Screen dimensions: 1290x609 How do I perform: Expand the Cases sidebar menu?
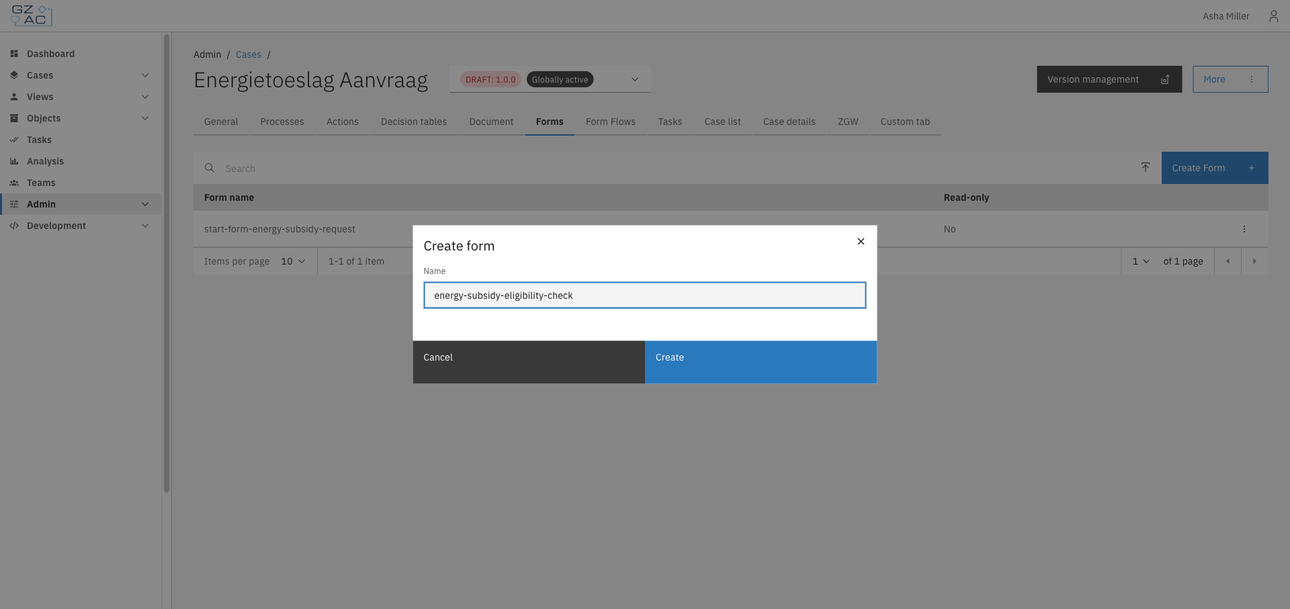pos(145,75)
